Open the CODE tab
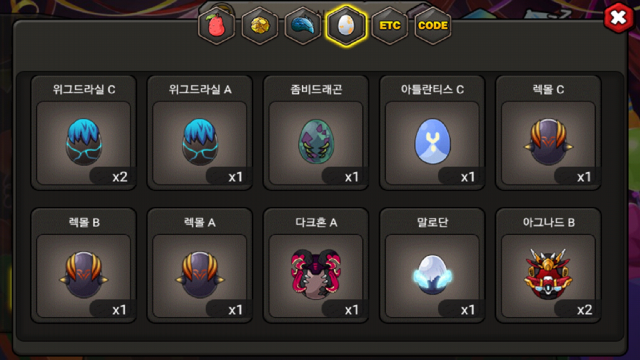Image resolution: width=640 pixels, height=360 pixels. (x=433, y=26)
